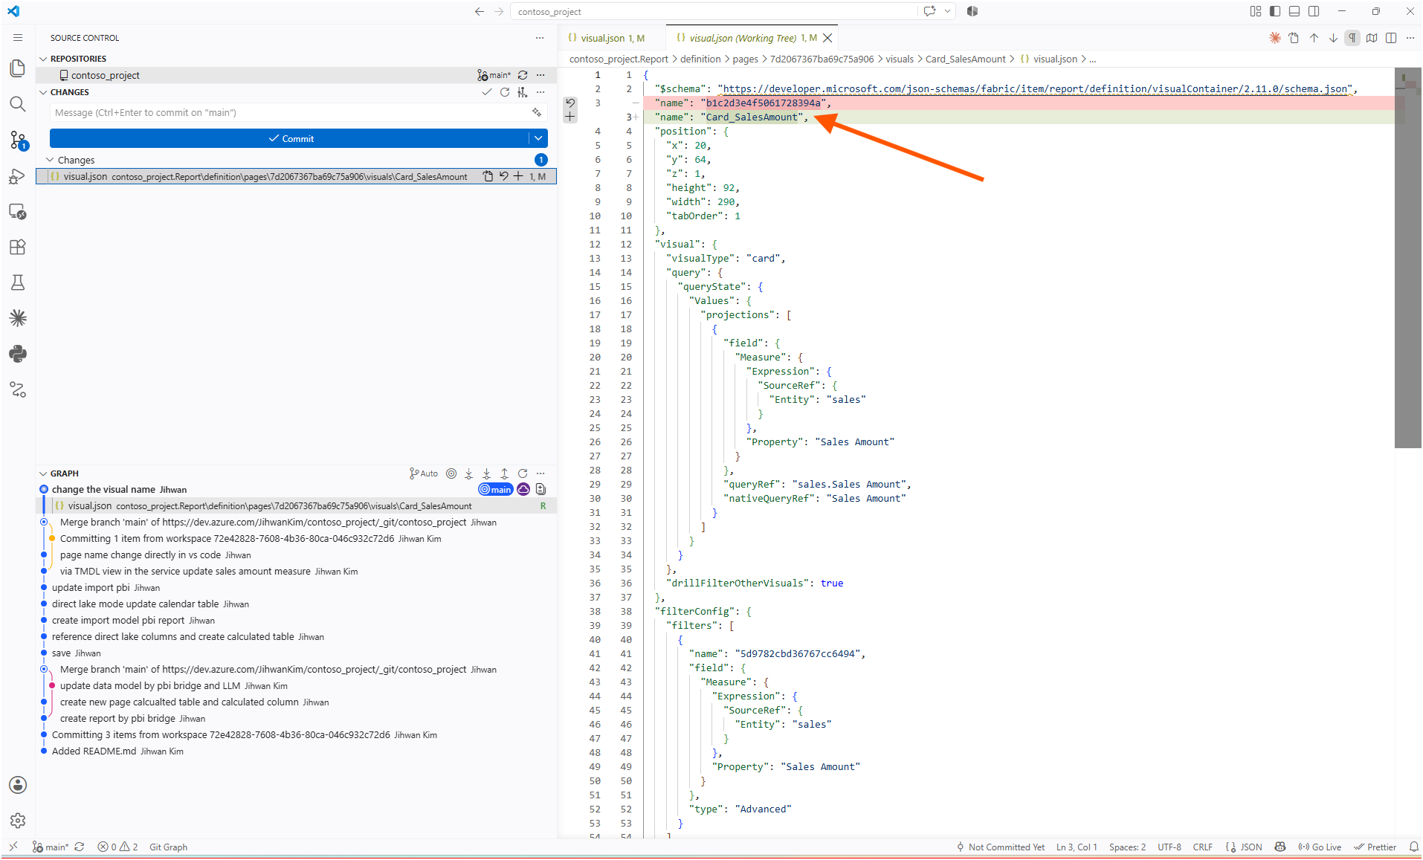Image resolution: width=1423 pixels, height=860 pixels.
Task: Go to next change in diff editor
Action: tap(1333, 38)
